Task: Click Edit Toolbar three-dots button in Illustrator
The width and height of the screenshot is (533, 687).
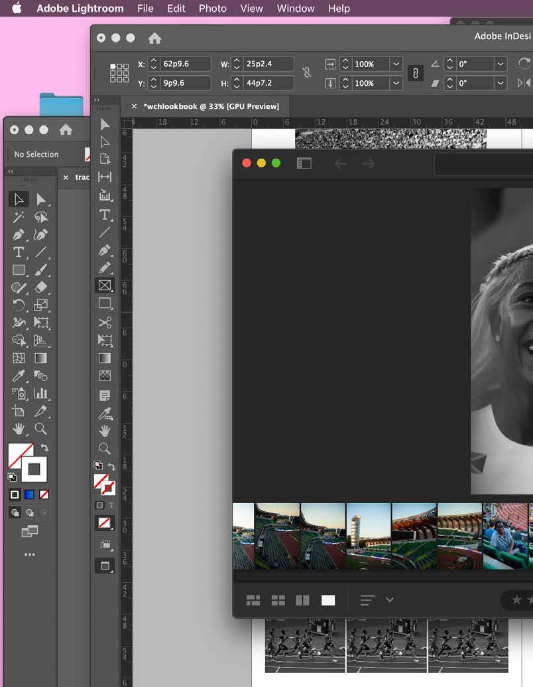Action: click(30, 554)
